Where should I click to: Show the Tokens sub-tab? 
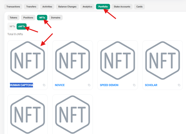click(x=13, y=18)
